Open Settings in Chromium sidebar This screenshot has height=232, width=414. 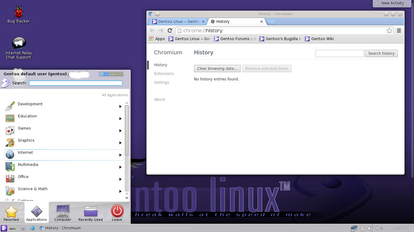point(161,83)
